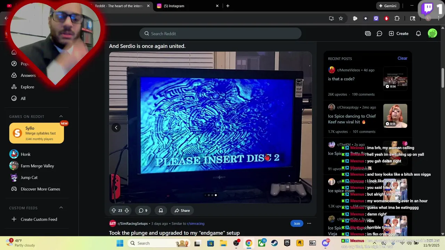Open the 9 comments on the post
This screenshot has height=250, width=445.
click(x=143, y=210)
